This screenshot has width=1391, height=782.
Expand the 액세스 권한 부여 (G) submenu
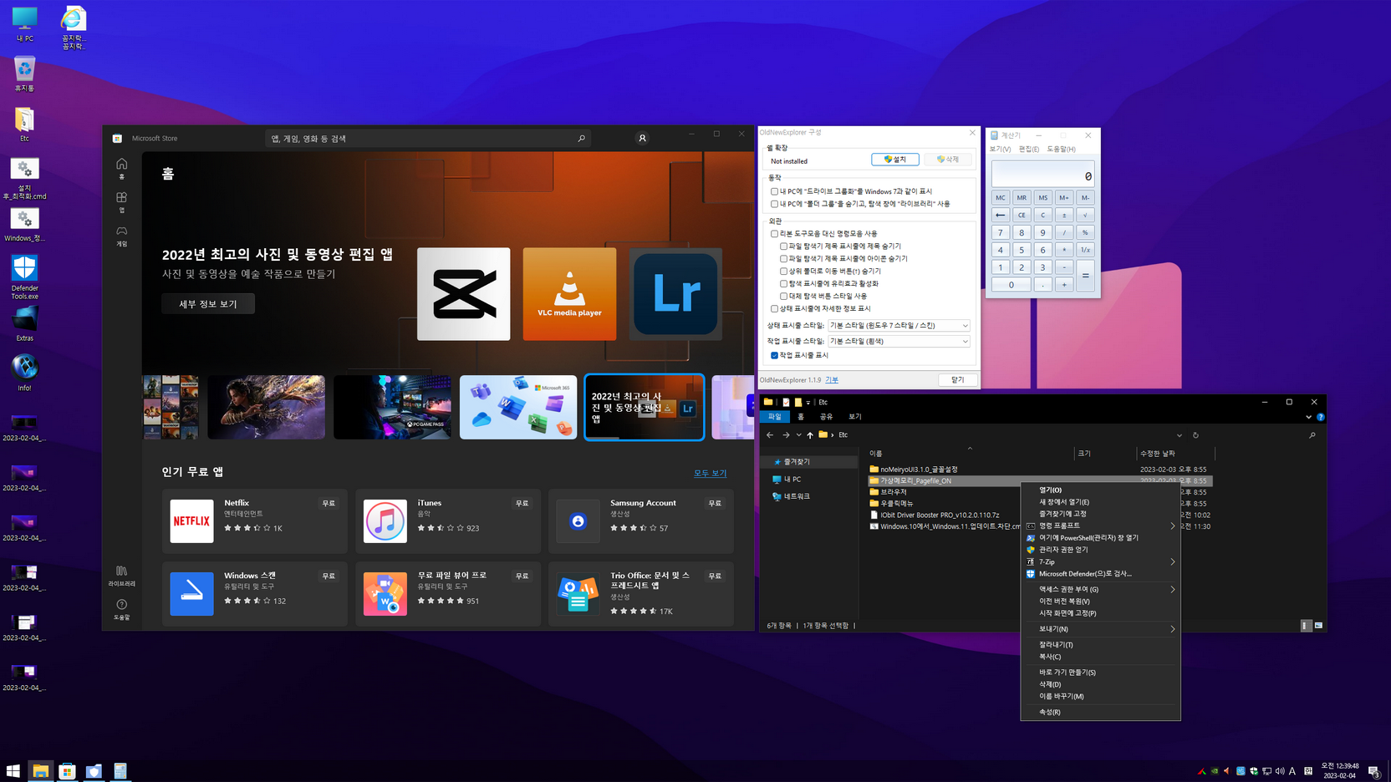(x=1100, y=589)
